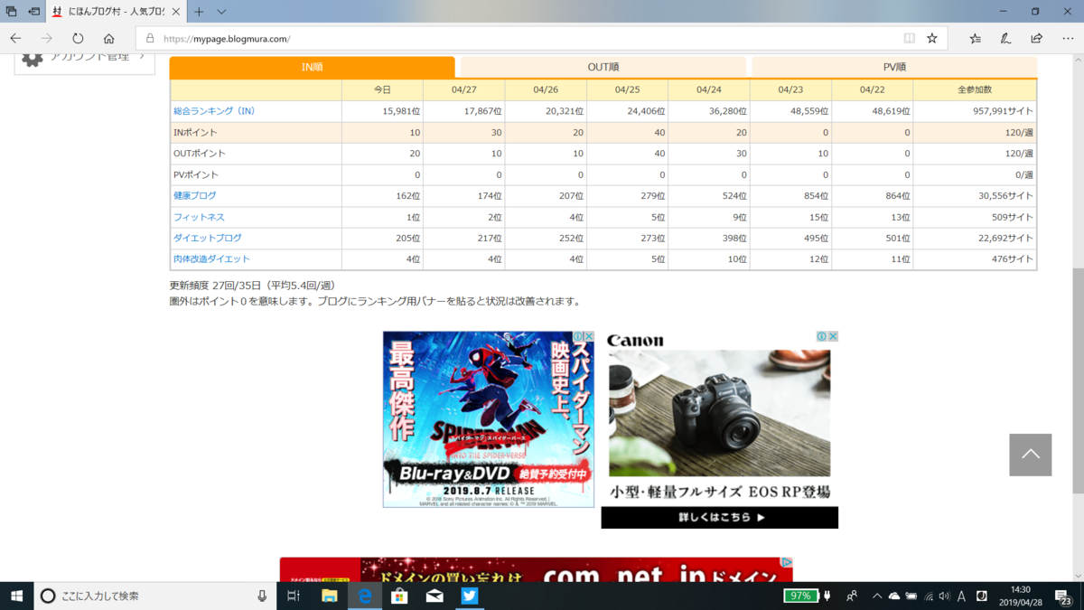Click the ここに入力して検索 search box
Viewport: 1084px width, 610px height.
(156, 596)
